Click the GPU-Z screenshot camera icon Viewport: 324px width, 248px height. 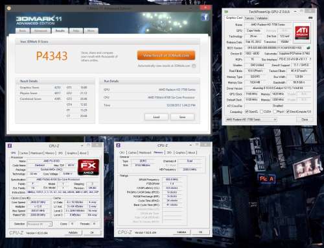310,18
